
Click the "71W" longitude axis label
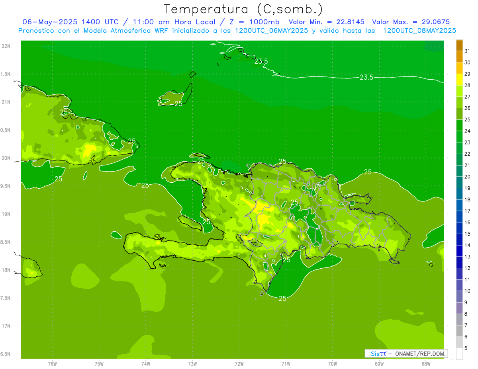tap(286, 364)
